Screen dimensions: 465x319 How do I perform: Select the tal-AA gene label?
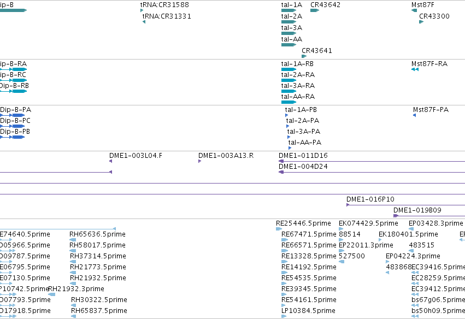292,39
